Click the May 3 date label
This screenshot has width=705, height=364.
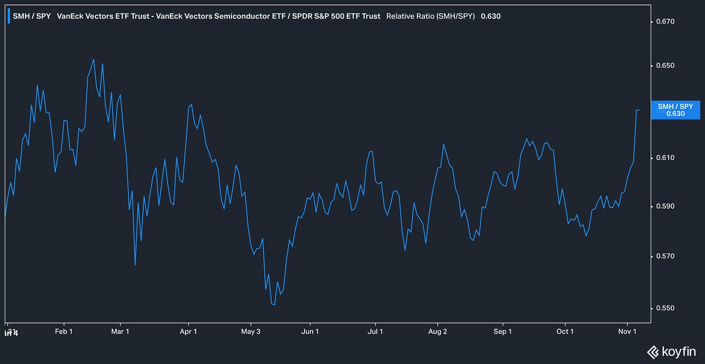[x=251, y=332]
